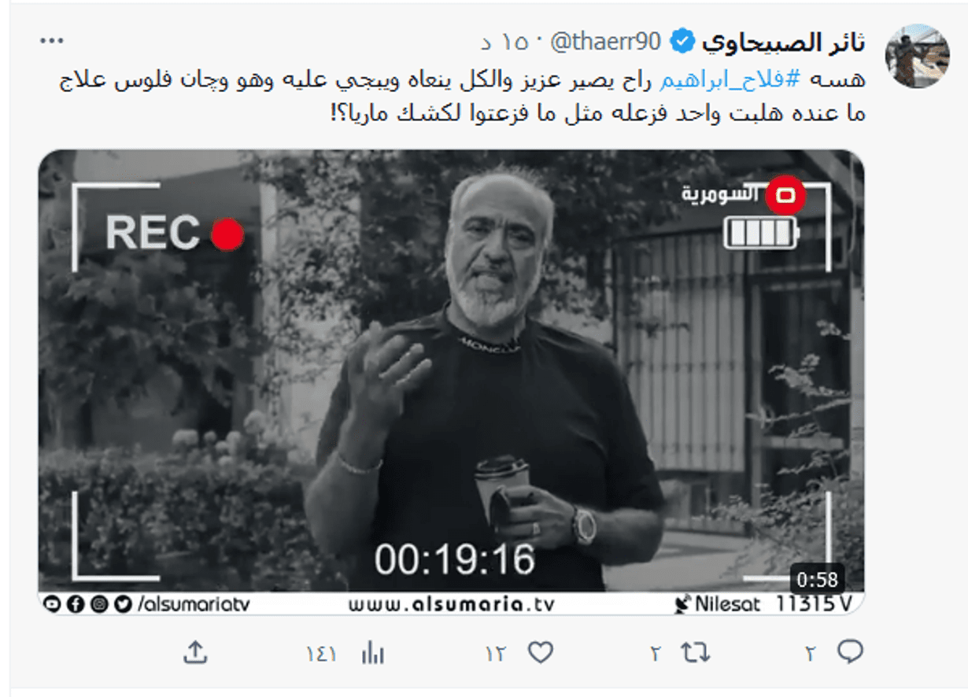Click the count beside the reply bubble

click(811, 654)
